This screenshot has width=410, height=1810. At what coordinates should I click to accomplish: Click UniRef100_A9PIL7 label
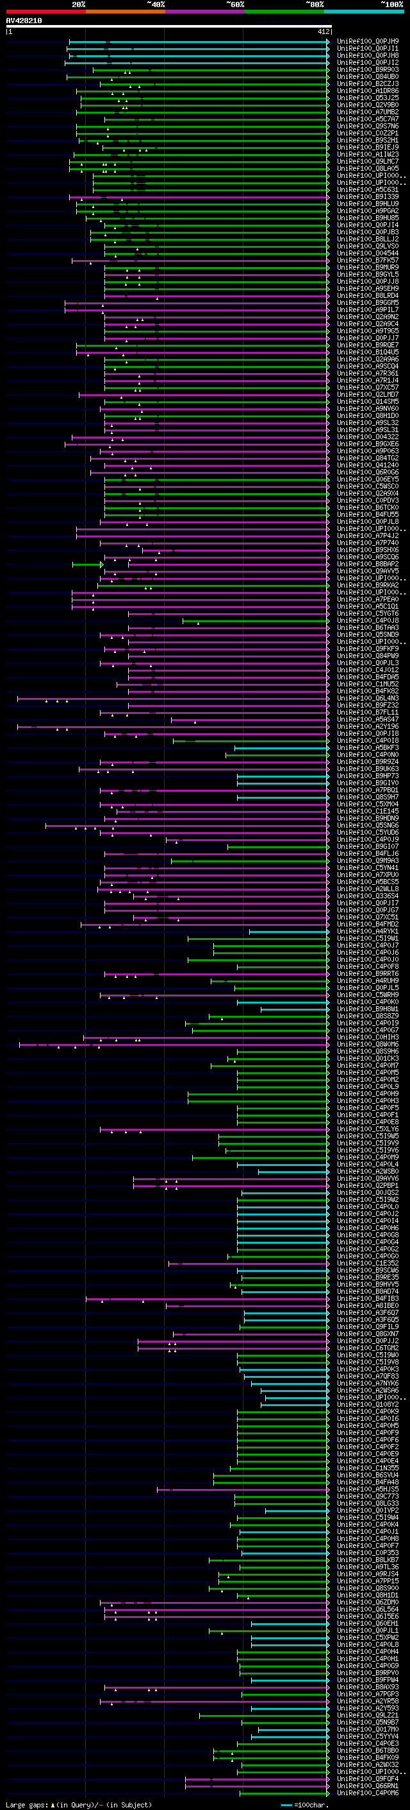368,310
